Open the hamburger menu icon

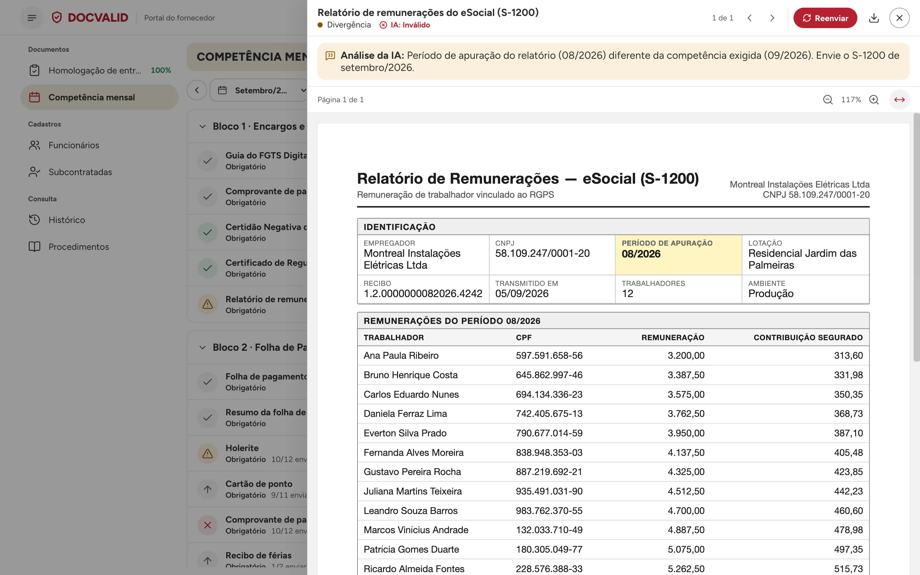32,18
